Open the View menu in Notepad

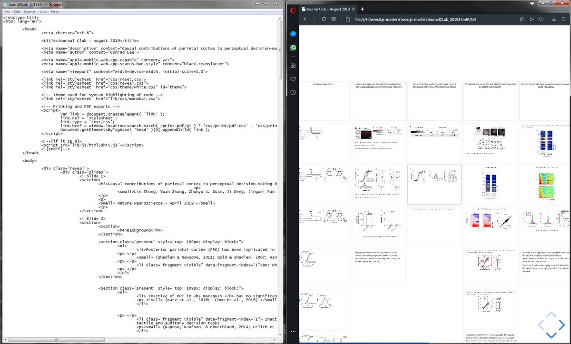(x=43, y=11)
